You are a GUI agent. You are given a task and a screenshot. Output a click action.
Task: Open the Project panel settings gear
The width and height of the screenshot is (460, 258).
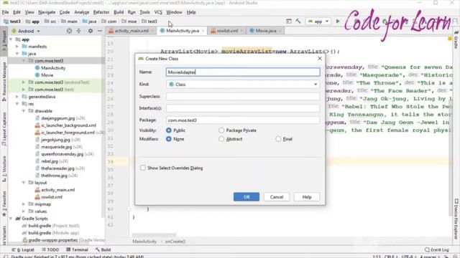[x=91, y=31]
